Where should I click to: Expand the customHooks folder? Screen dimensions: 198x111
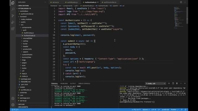(x=27, y=55)
